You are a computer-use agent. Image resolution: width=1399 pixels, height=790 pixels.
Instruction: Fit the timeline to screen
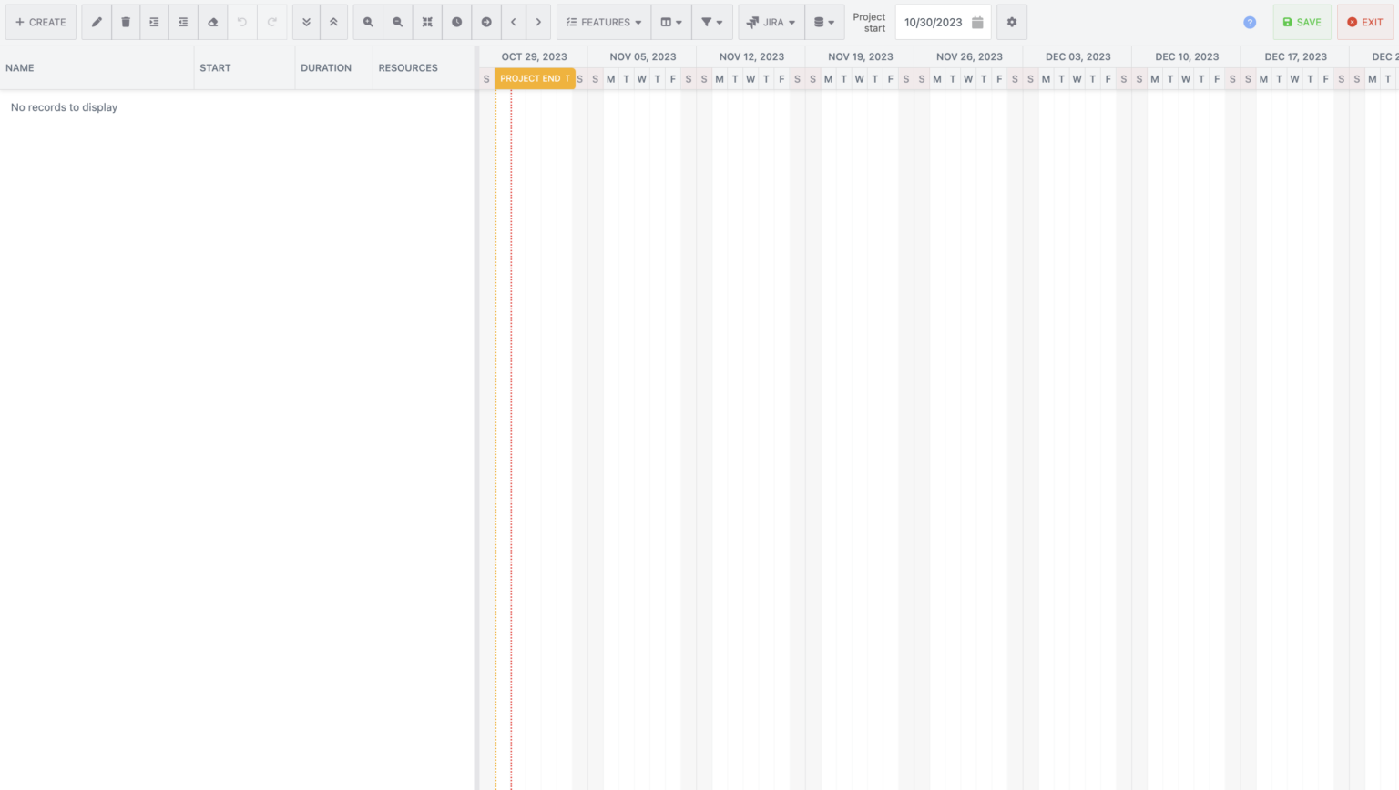click(427, 22)
